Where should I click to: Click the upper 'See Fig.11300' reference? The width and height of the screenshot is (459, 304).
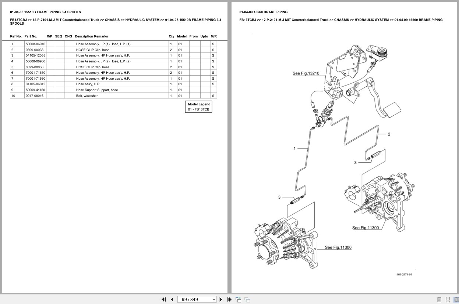click(366, 228)
